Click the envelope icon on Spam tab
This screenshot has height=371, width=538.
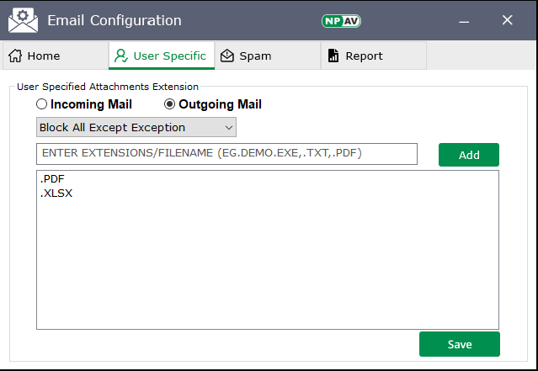click(x=227, y=56)
